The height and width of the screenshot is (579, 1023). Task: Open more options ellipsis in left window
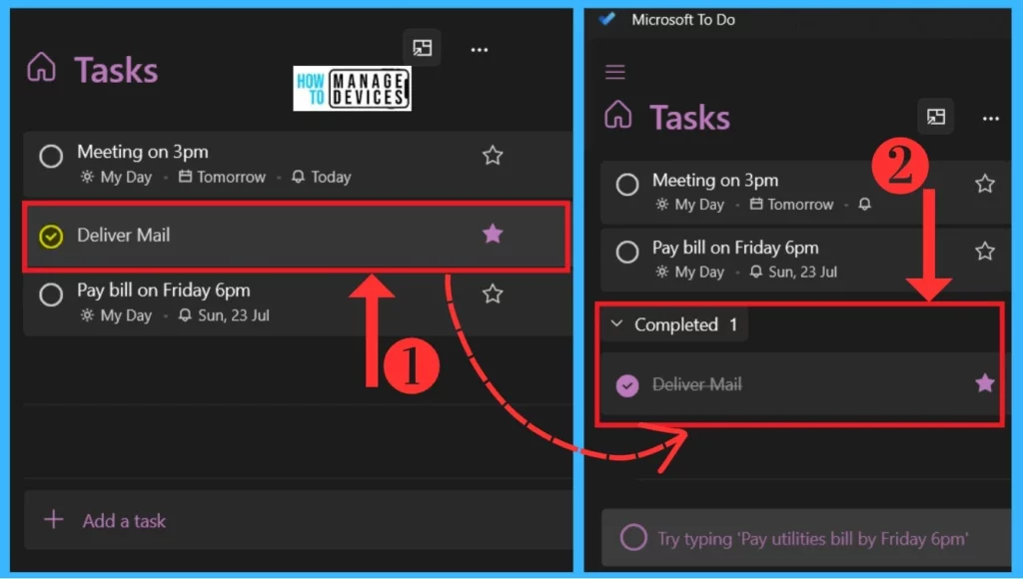click(479, 50)
